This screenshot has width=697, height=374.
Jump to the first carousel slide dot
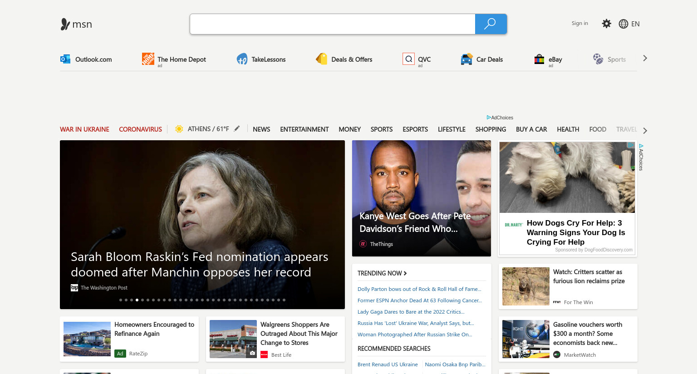tap(121, 300)
